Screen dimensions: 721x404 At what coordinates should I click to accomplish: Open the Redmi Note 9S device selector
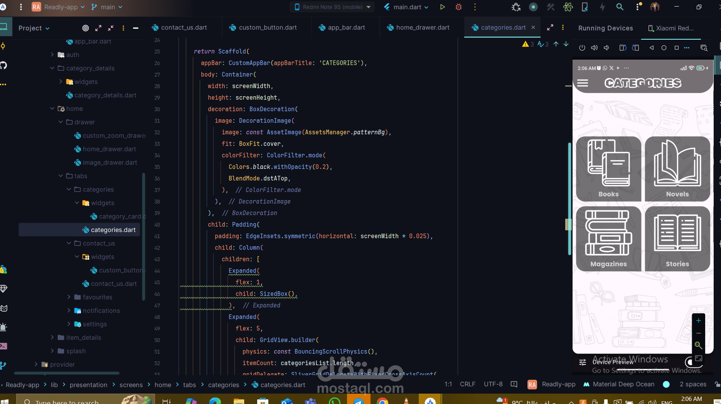(x=332, y=7)
